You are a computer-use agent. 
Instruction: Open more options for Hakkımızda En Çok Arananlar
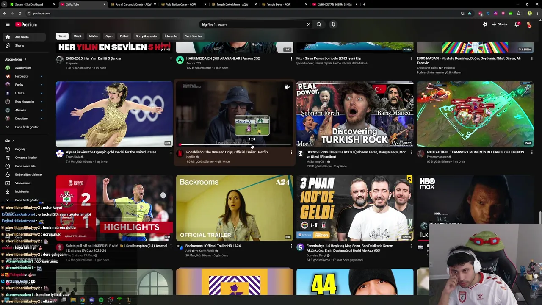point(291,58)
